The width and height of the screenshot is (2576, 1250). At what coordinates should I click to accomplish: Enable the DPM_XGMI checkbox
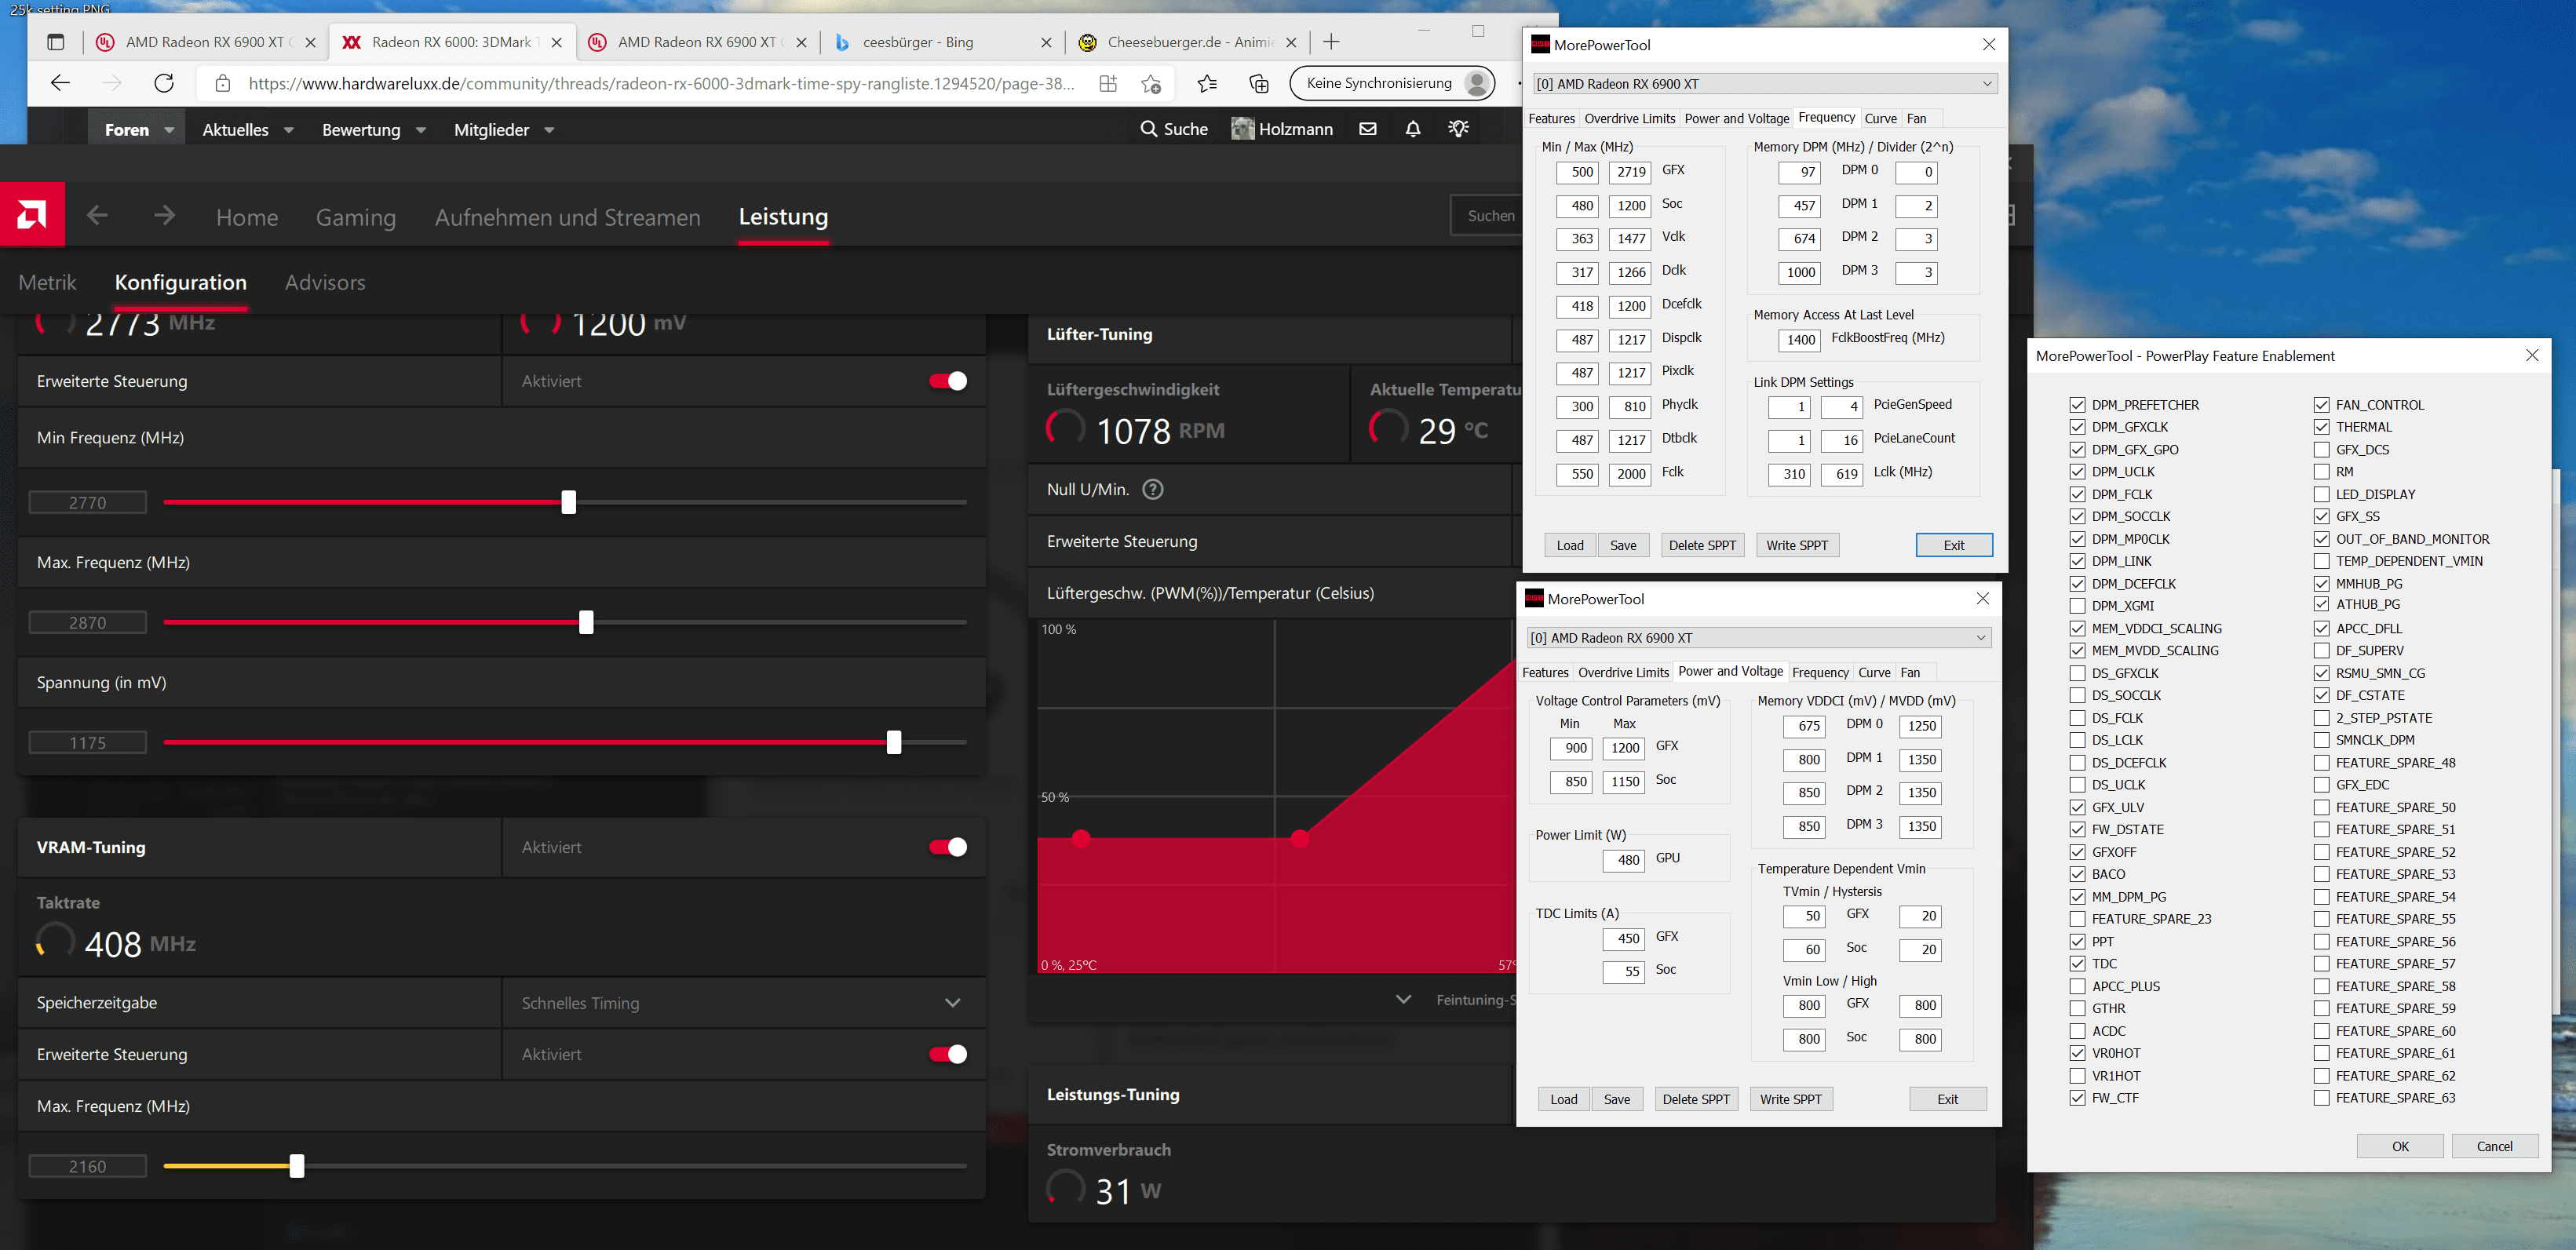(2077, 606)
